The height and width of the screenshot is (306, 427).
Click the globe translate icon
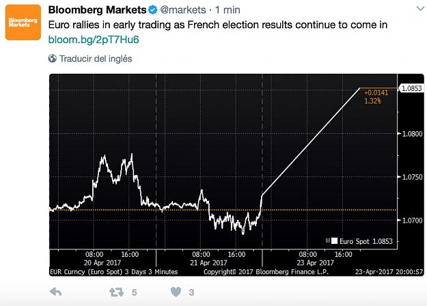(x=53, y=59)
